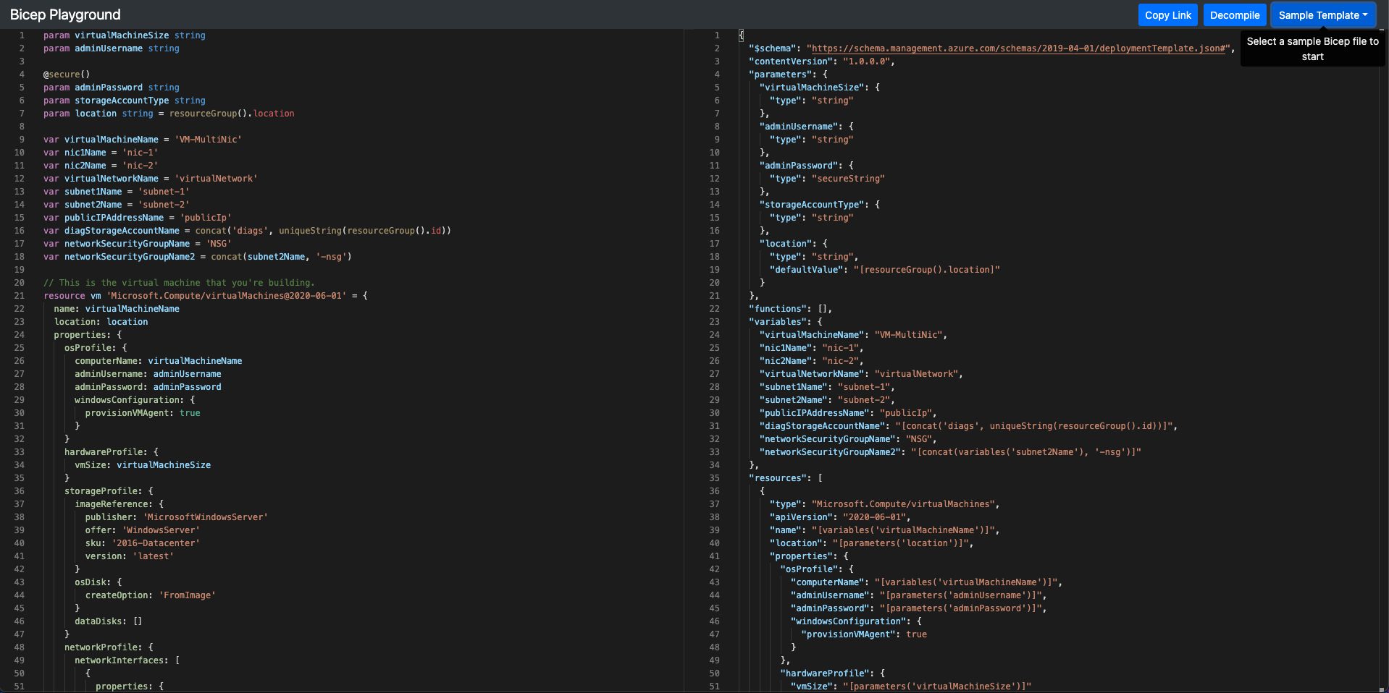The width and height of the screenshot is (1389, 693).
Task: Click the Bicep Playground title
Action: click(x=65, y=14)
